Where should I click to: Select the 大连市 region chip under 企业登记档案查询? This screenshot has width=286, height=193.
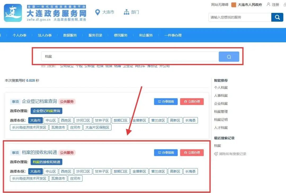(35, 120)
